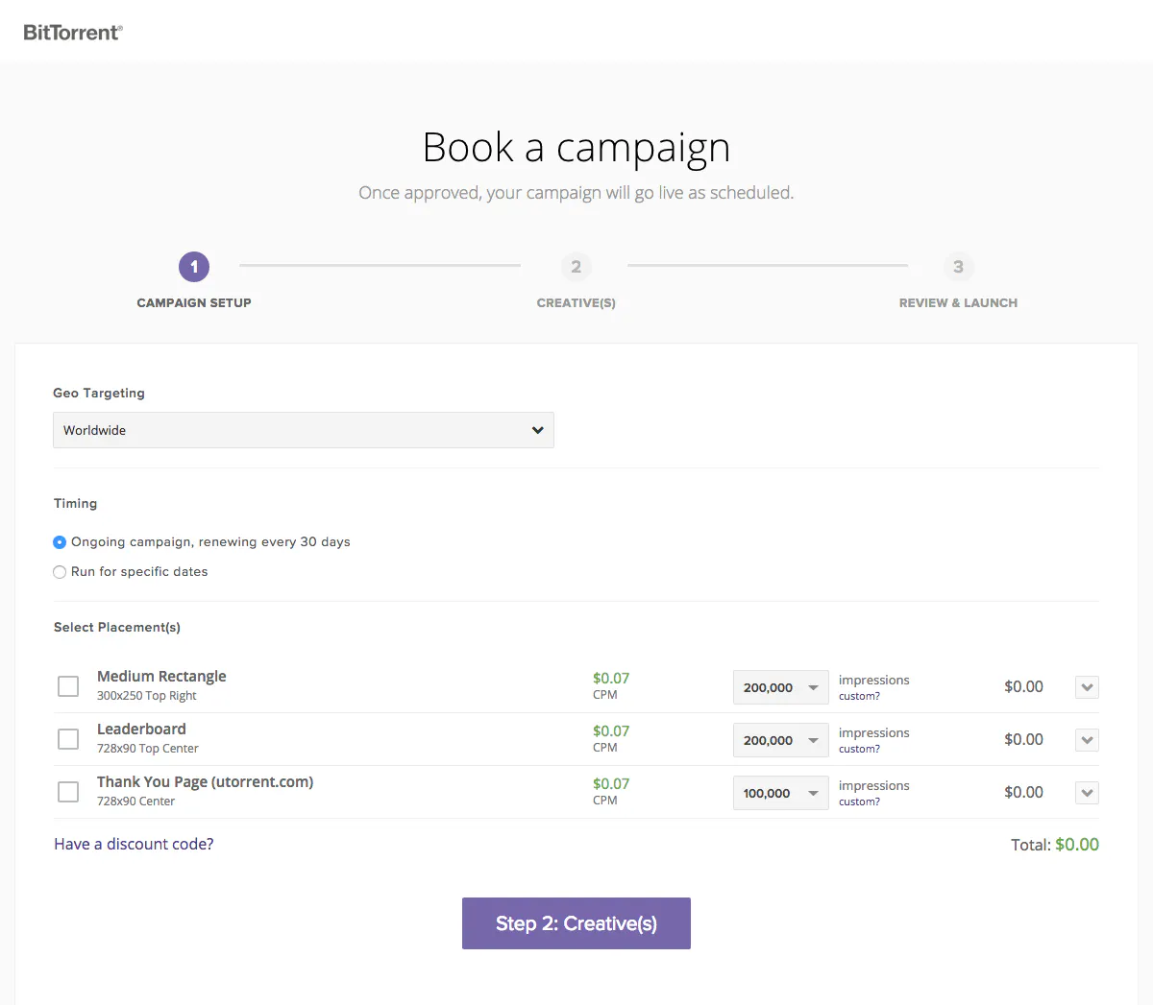Click custom? link for Medium Rectangle
The height and width of the screenshot is (1005, 1153).
tap(859, 696)
